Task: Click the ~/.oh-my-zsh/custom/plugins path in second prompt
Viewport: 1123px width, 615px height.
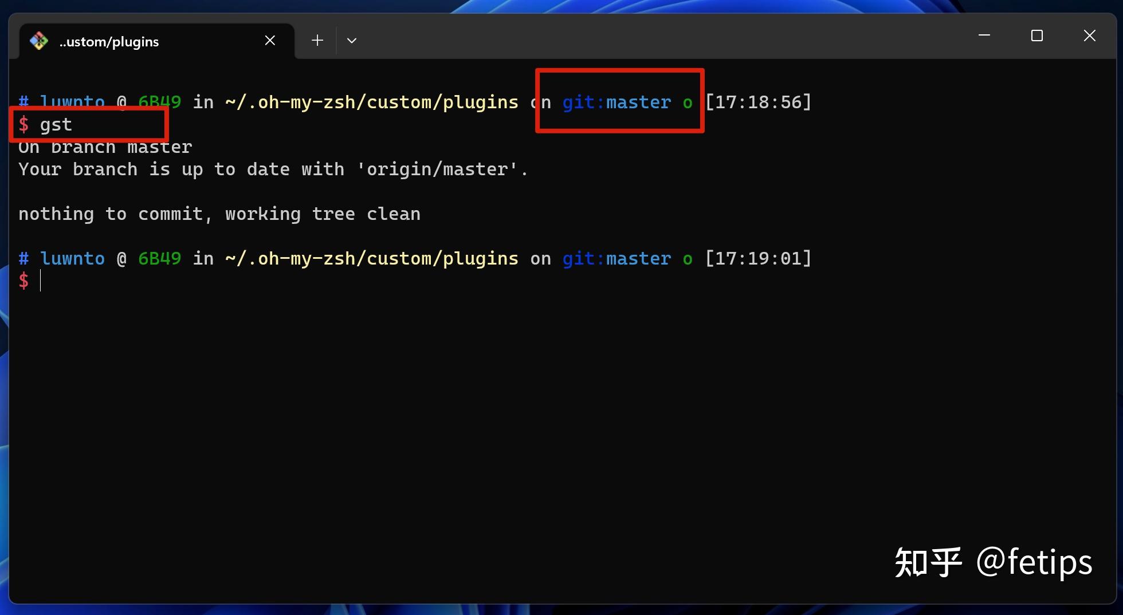Action: [x=372, y=258]
